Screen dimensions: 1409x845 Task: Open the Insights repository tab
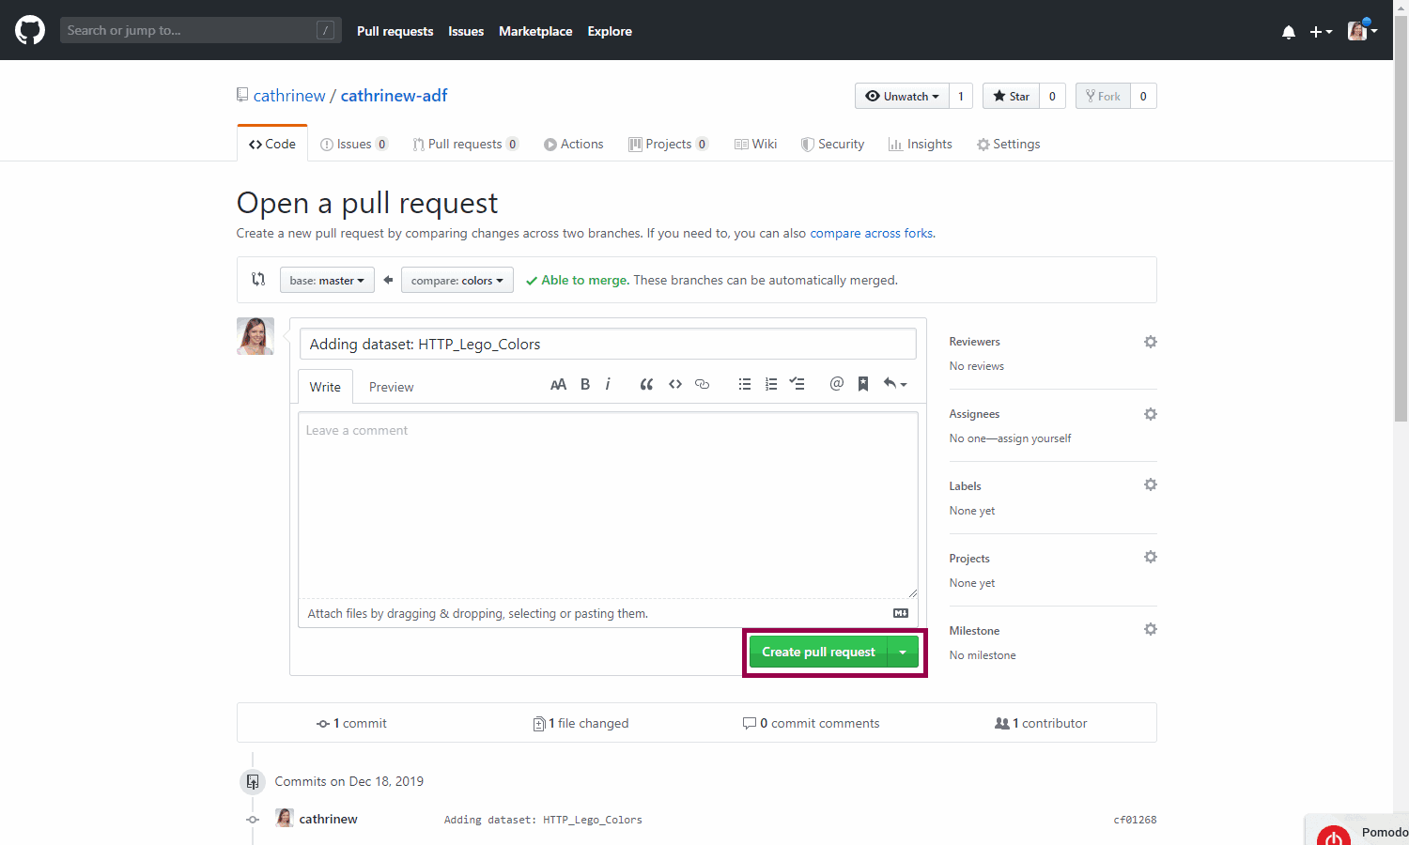[x=921, y=145]
